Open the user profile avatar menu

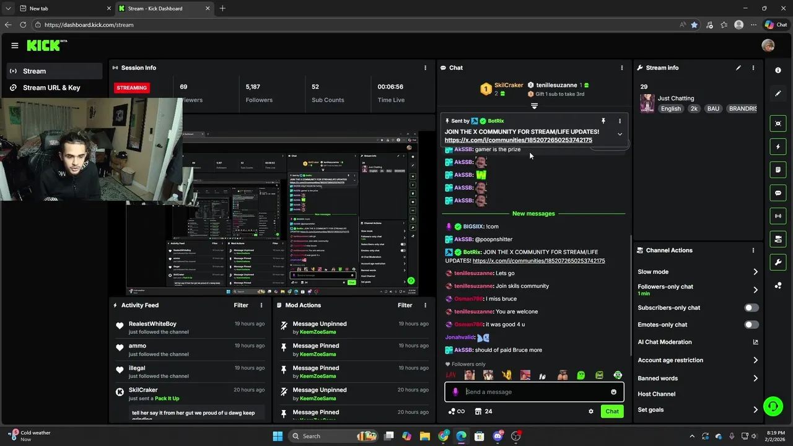coord(768,45)
